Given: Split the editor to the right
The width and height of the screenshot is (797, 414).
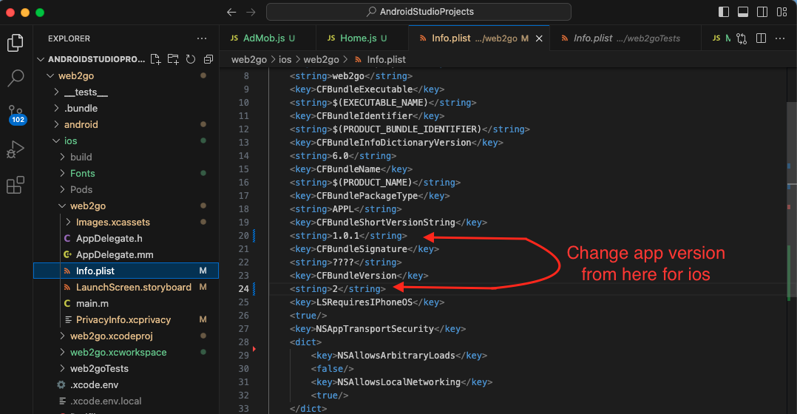Looking at the screenshot, I should coord(759,38).
